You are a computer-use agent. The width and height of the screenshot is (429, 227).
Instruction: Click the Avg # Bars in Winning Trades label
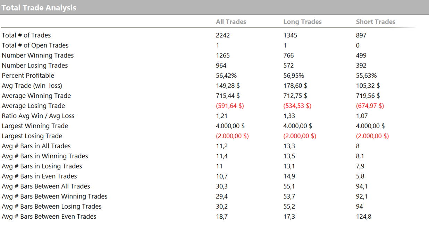pos(45,156)
